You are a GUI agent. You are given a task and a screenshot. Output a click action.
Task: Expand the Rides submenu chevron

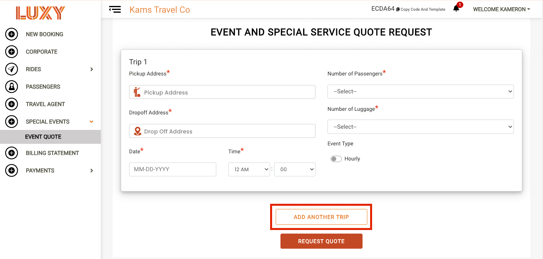92,69
